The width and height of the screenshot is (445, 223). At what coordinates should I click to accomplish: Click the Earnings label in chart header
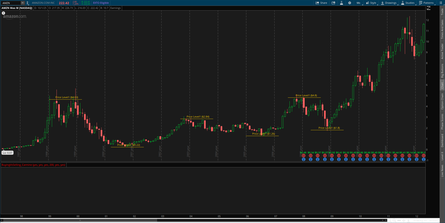tap(115, 8)
